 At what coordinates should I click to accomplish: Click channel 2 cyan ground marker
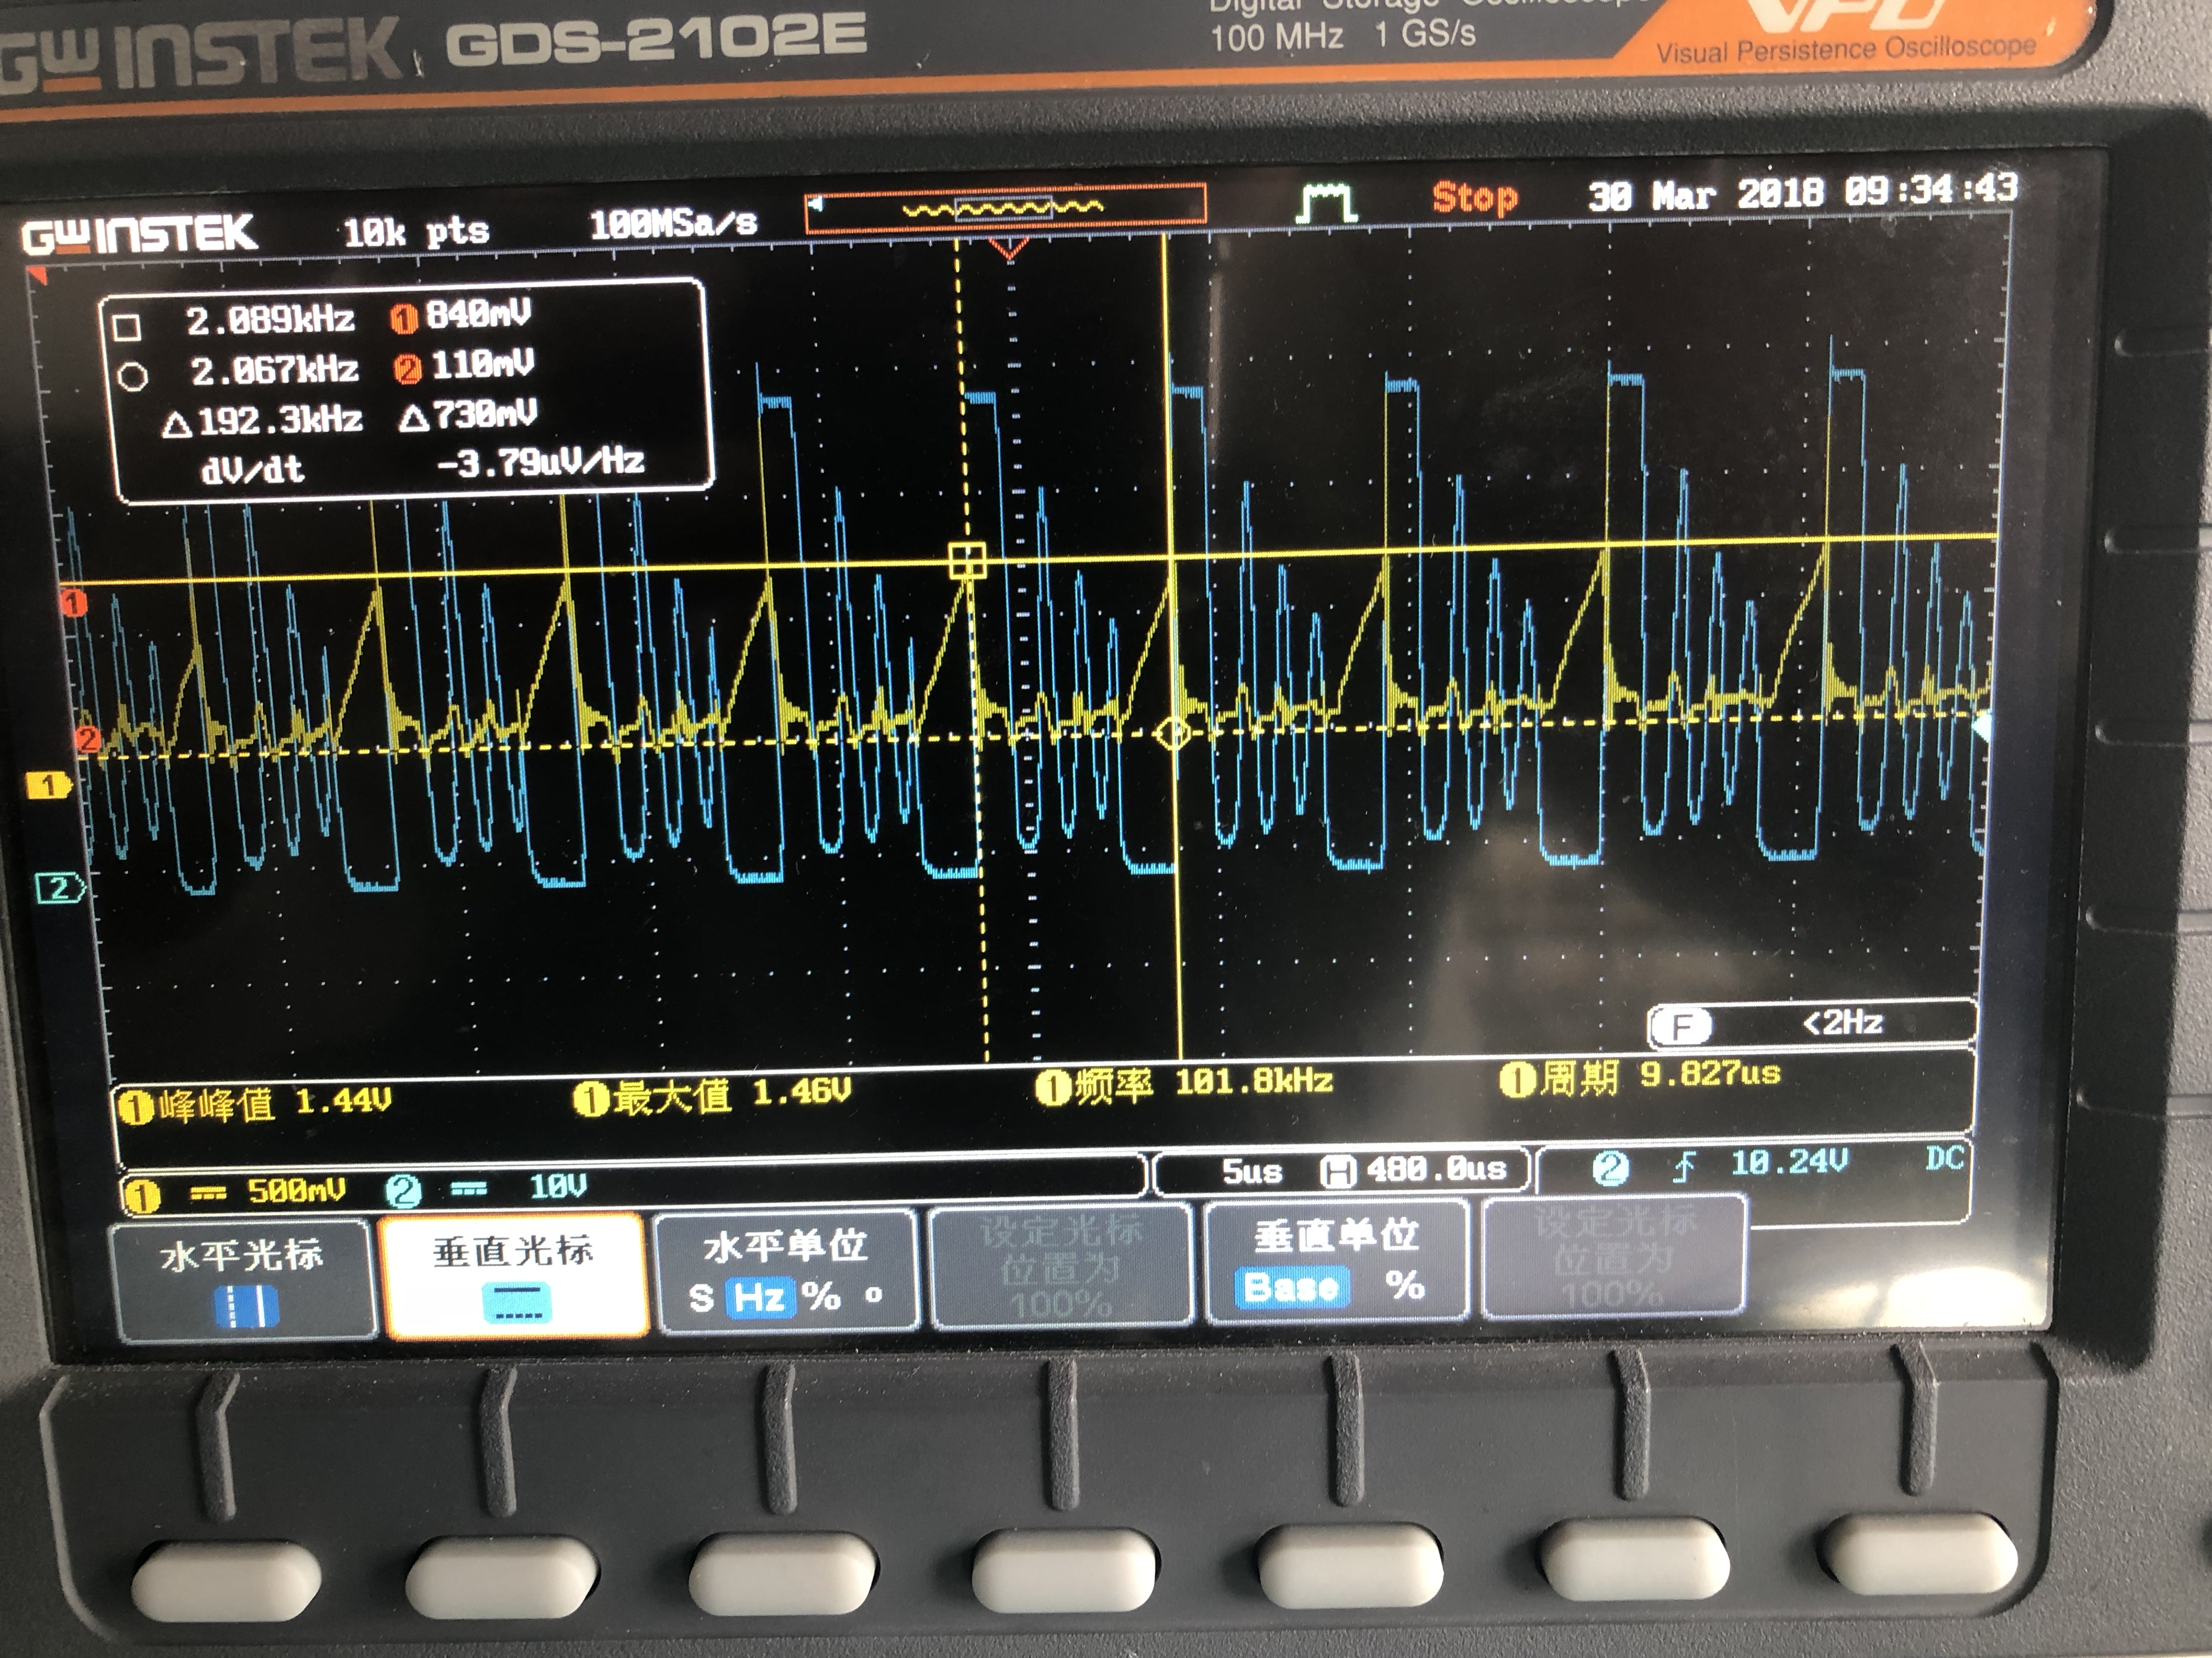pos(58,888)
